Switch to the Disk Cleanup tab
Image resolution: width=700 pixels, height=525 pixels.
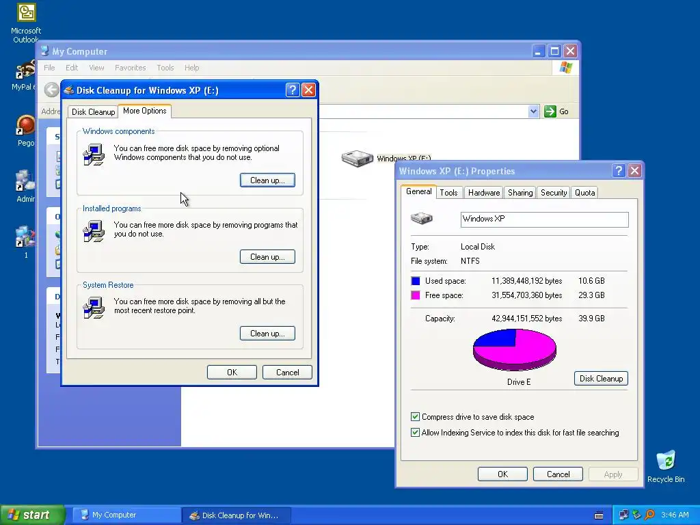(x=93, y=111)
